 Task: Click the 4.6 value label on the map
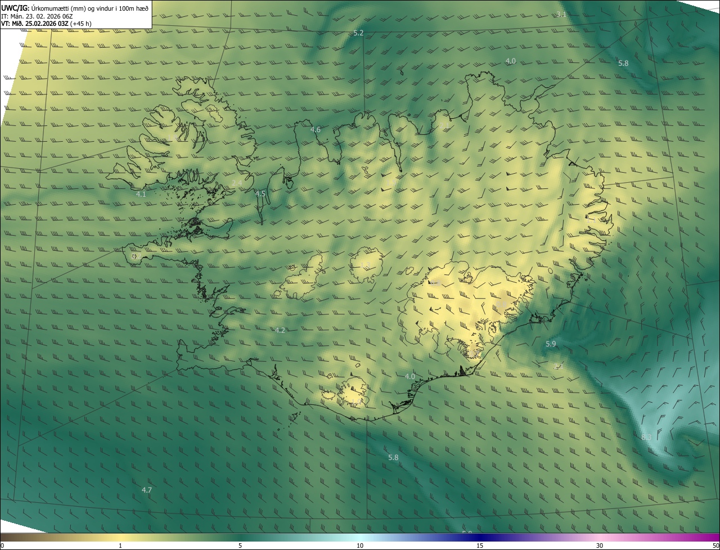(316, 130)
